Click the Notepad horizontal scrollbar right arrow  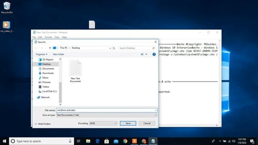217,125
